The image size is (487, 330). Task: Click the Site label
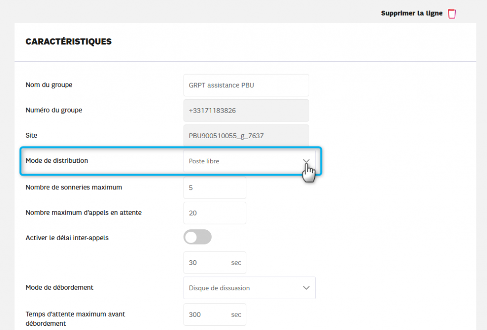pyautogui.click(x=31, y=135)
